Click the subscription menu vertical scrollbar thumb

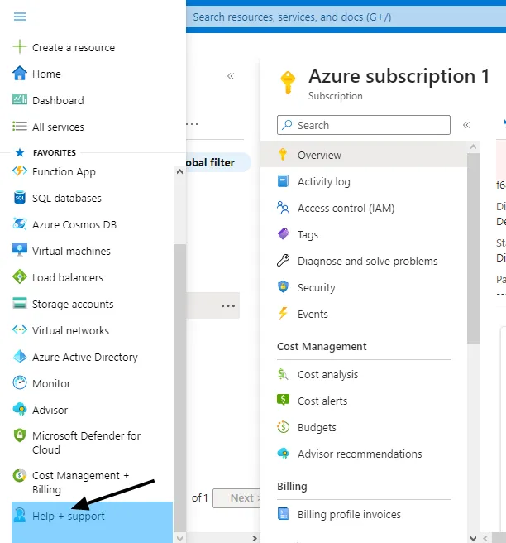[473, 248]
